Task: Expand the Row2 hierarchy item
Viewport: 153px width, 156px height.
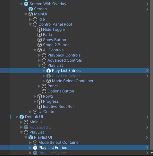Action: [x=35, y=96]
